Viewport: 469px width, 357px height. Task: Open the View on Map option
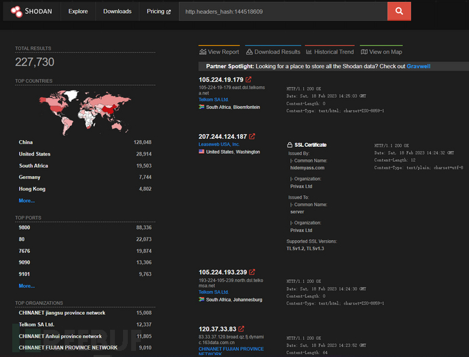click(381, 52)
